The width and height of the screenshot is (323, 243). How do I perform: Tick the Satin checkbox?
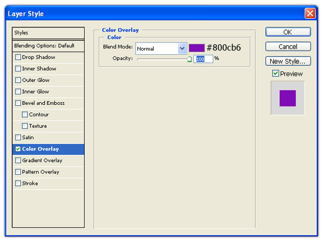pos(18,137)
